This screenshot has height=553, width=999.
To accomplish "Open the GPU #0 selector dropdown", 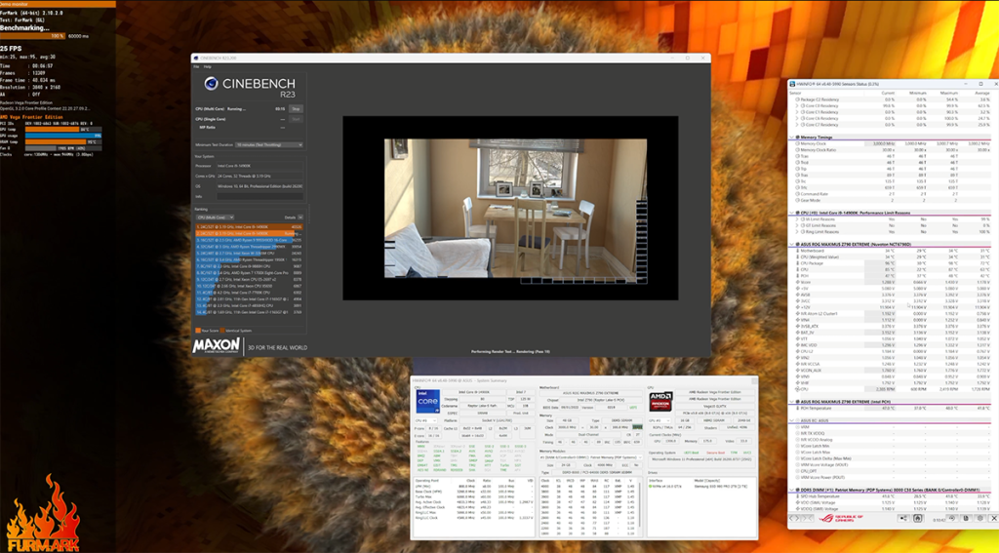I will click(x=660, y=420).
